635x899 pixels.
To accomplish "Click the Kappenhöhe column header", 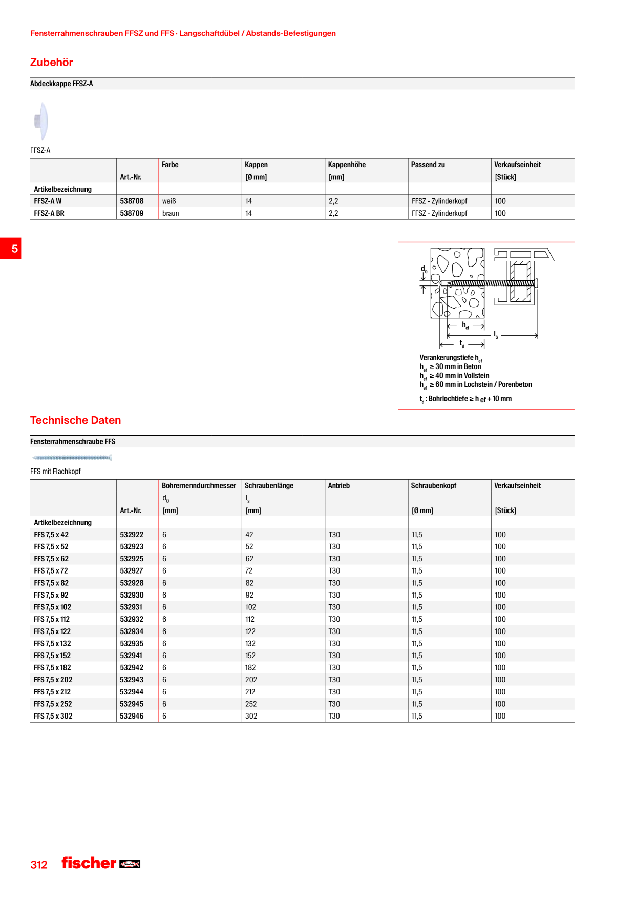I will click(x=347, y=165).
